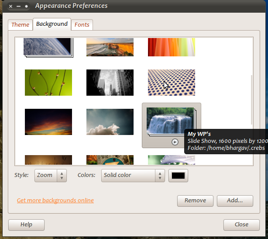Close window using title bar X icon
The height and width of the screenshot is (239, 268).
10,6
